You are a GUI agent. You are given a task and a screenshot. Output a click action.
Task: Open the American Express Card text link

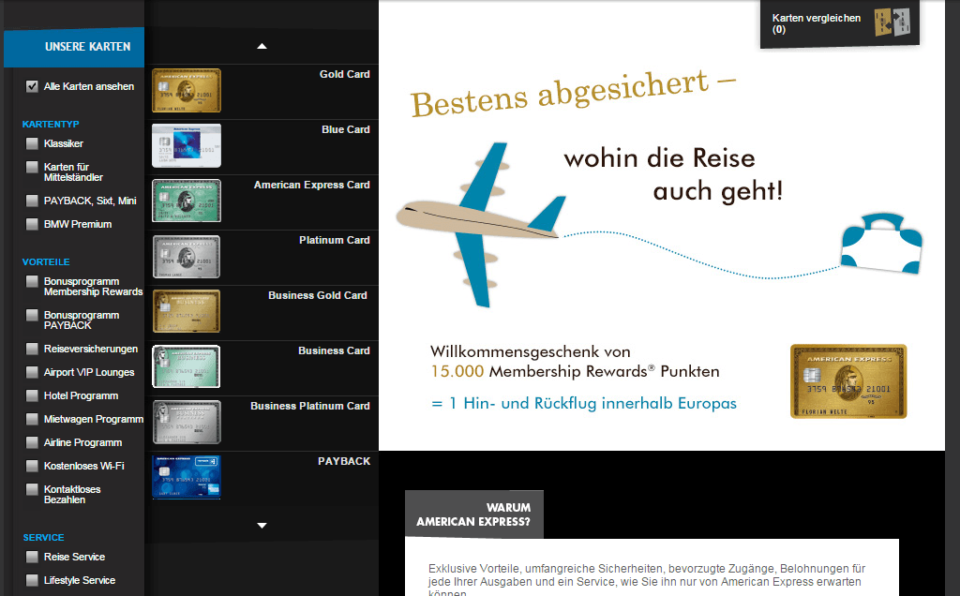pos(311,185)
